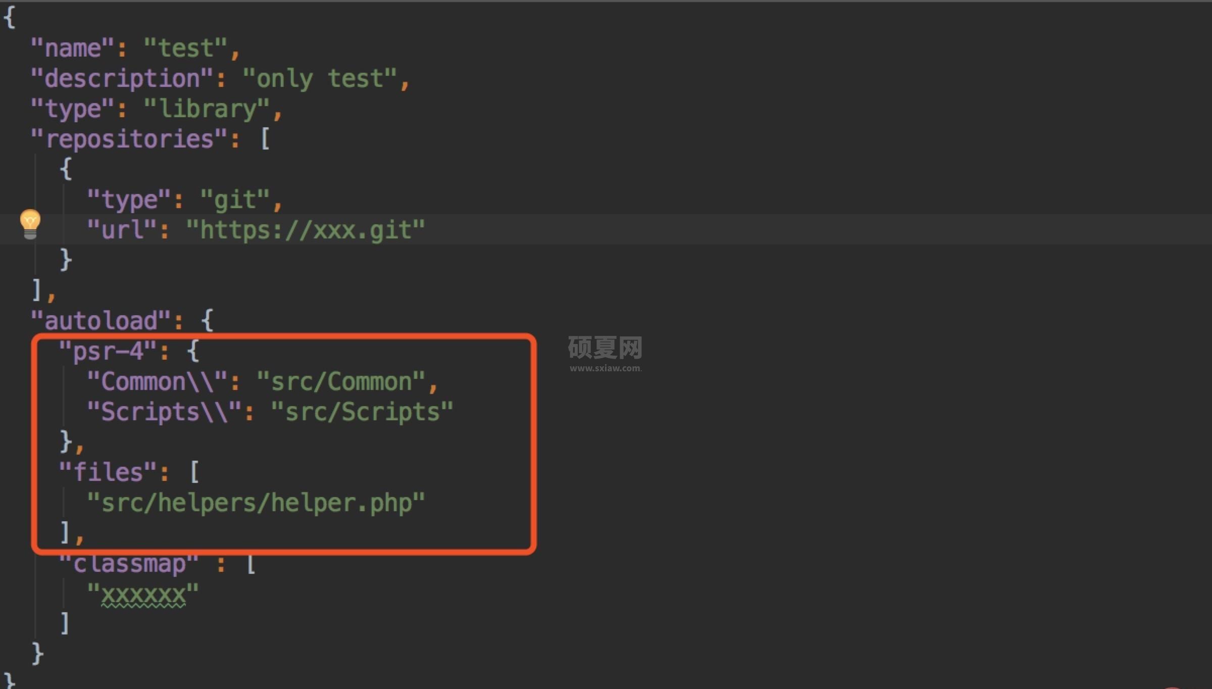Click the "src/helpers/helper.php" string

coord(256,503)
